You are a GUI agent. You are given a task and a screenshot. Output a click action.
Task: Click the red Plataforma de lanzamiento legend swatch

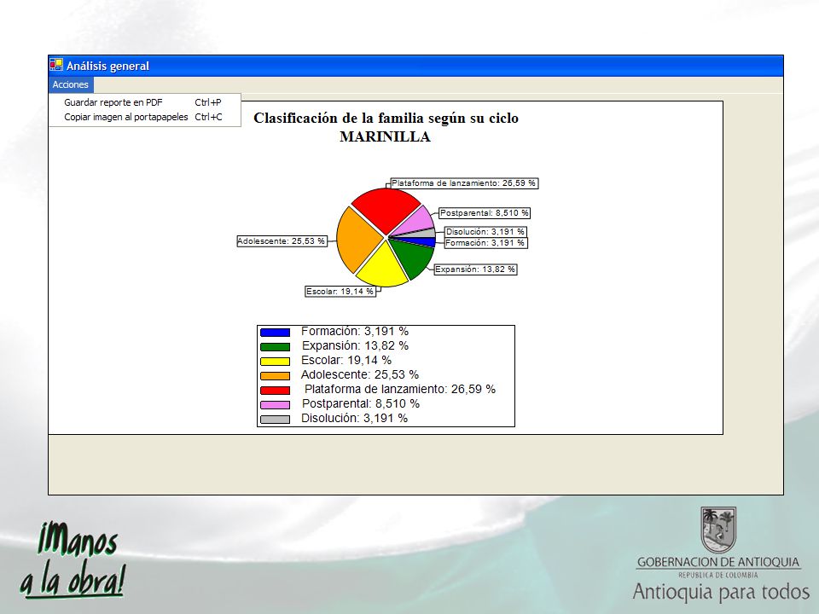[275, 391]
